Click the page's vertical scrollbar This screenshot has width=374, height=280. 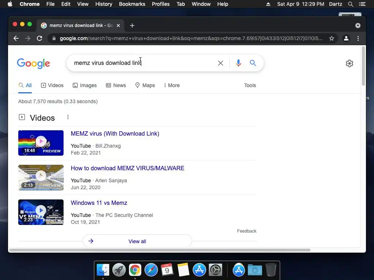pyautogui.click(x=363, y=66)
